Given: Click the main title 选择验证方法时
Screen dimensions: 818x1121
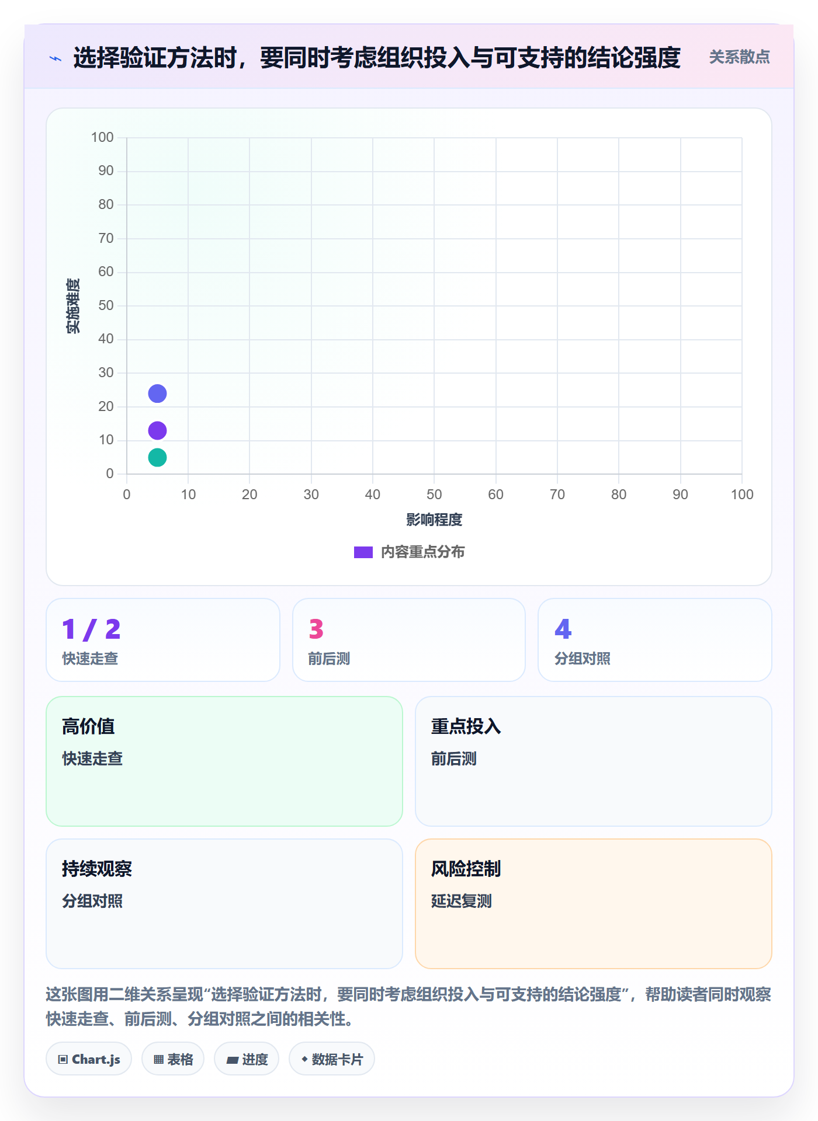Looking at the screenshot, I should (x=377, y=58).
